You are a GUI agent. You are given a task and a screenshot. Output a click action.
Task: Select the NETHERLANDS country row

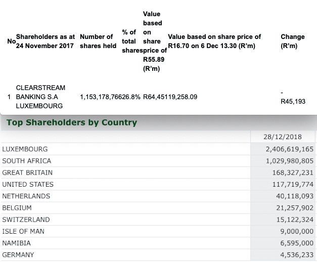pyautogui.click(x=158, y=196)
